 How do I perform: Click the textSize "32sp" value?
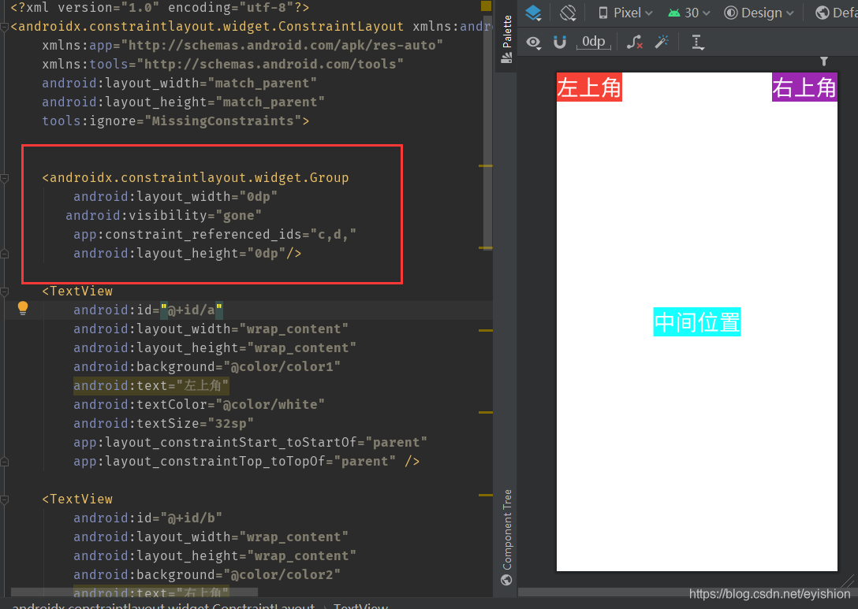click(231, 424)
